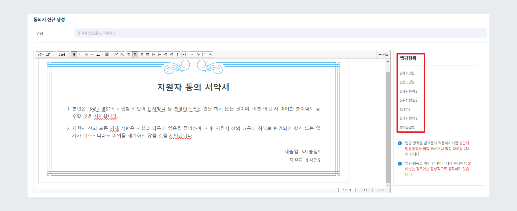This screenshot has height=211, width=517.
Task: Open the 맑은 고딕 font family dropdown
Action: click(x=46, y=54)
